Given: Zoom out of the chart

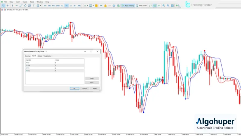Looking at the screenshot, I should tap(168, 6).
